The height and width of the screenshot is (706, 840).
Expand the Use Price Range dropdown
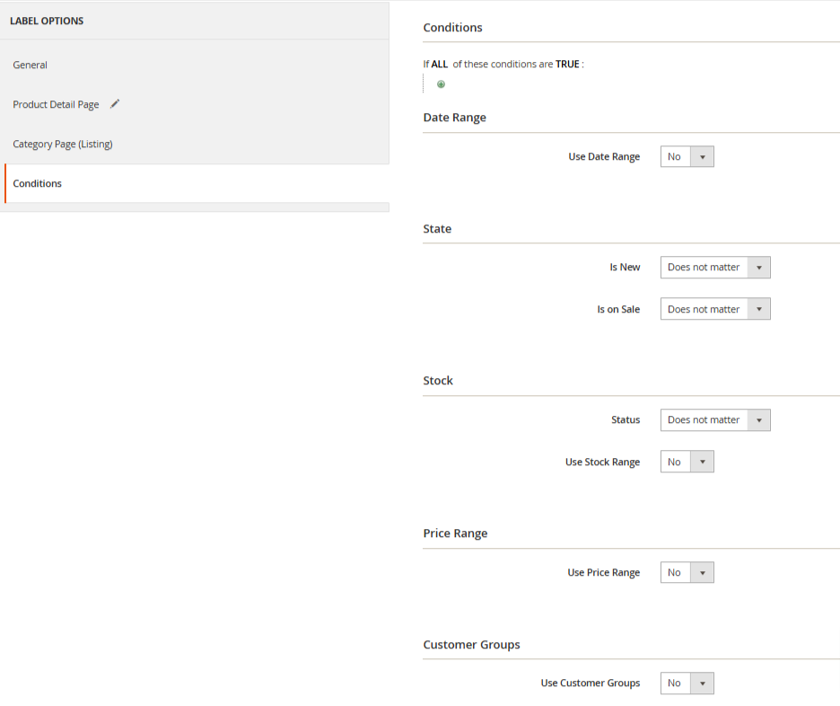coord(687,573)
